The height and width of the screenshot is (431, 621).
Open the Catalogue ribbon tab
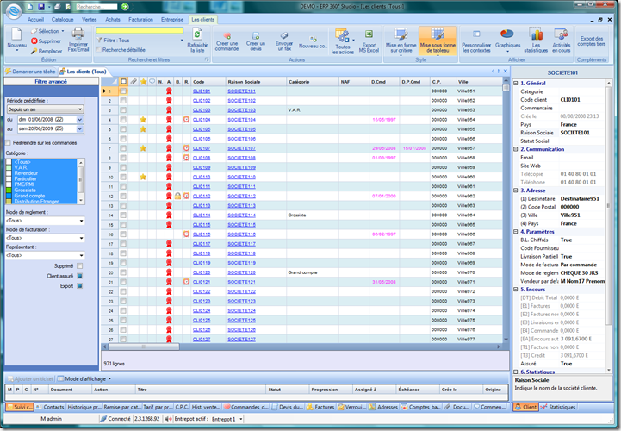click(62, 20)
